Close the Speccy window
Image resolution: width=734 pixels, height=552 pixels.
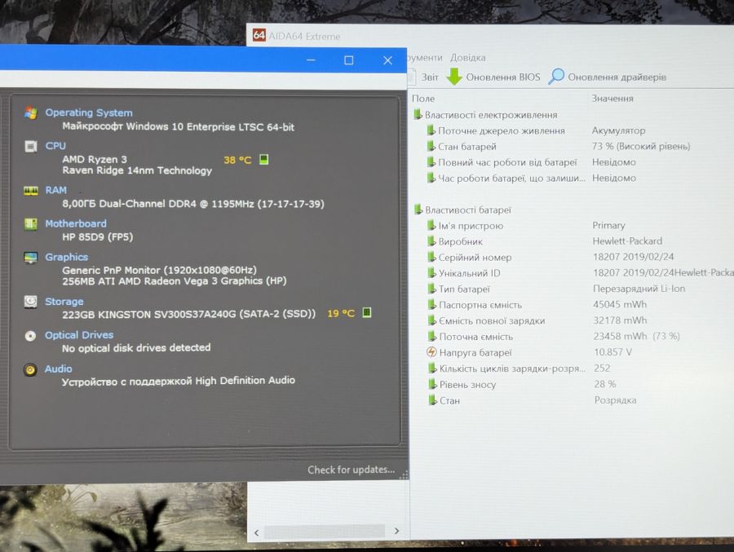pyautogui.click(x=387, y=60)
